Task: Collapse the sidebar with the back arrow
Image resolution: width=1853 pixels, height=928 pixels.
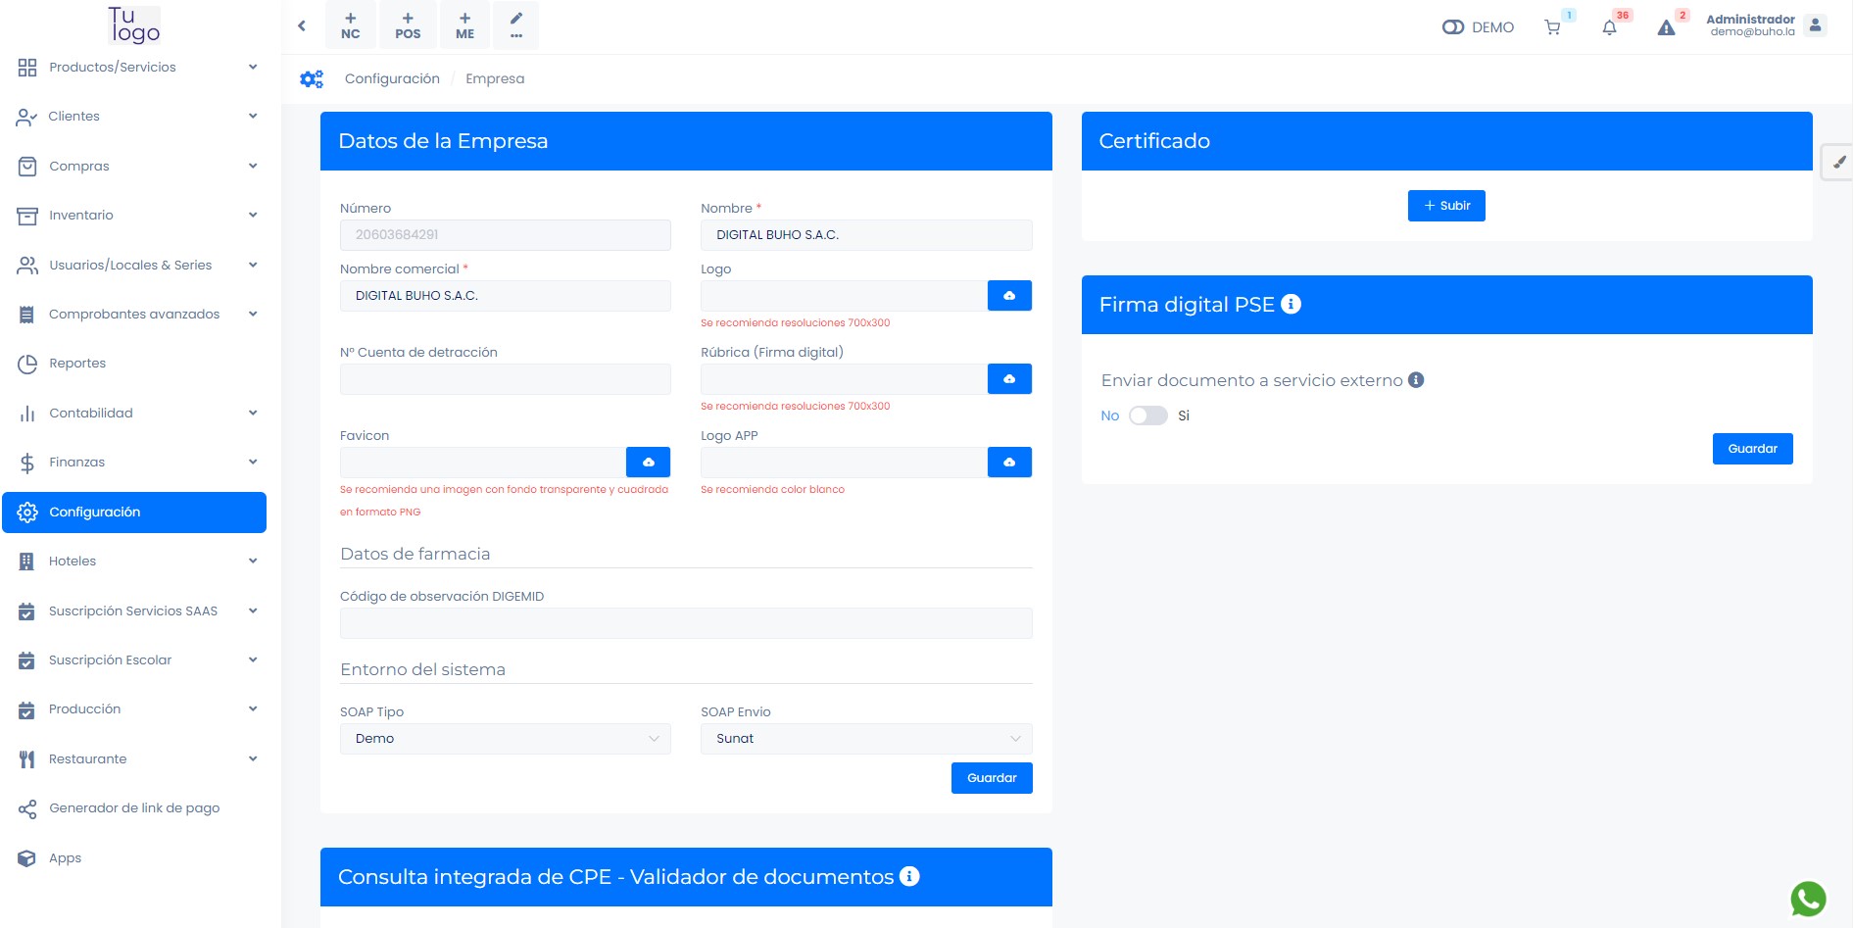Action: (302, 26)
